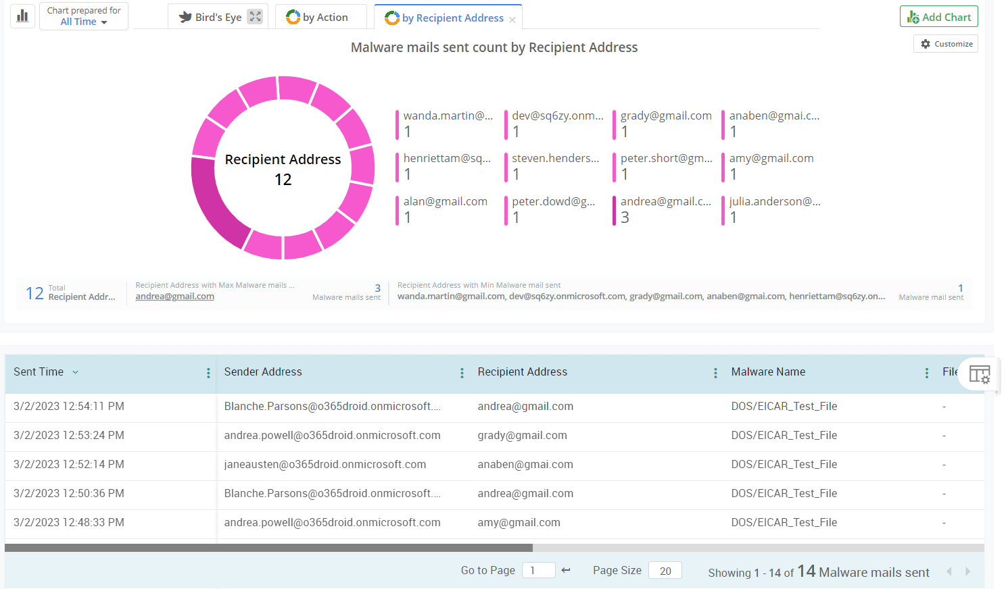Toggle Sent Time sort order chevron
The image size is (1006, 589).
[76, 372]
